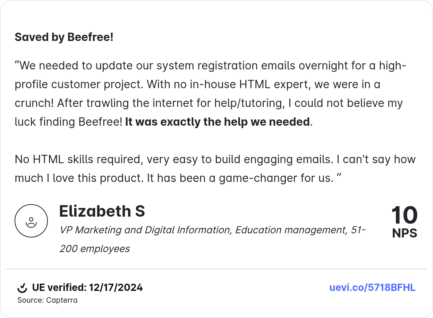433x318 pixels.
Task: Click the "Source: Capterra" text
Action: (x=48, y=300)
